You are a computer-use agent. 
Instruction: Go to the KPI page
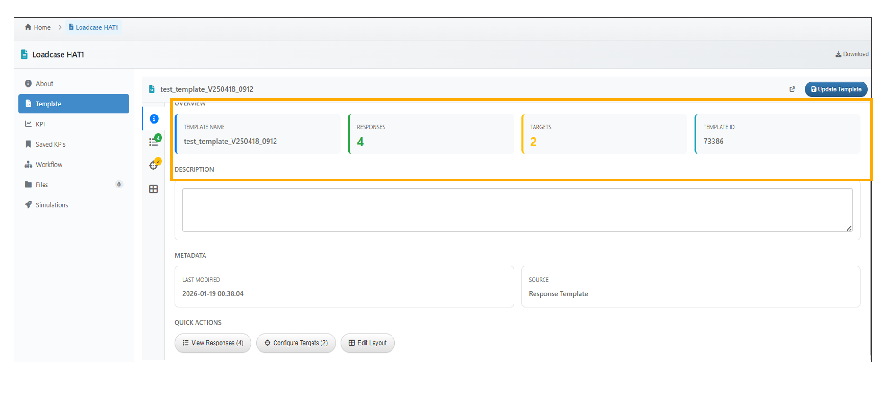[40, 124]
